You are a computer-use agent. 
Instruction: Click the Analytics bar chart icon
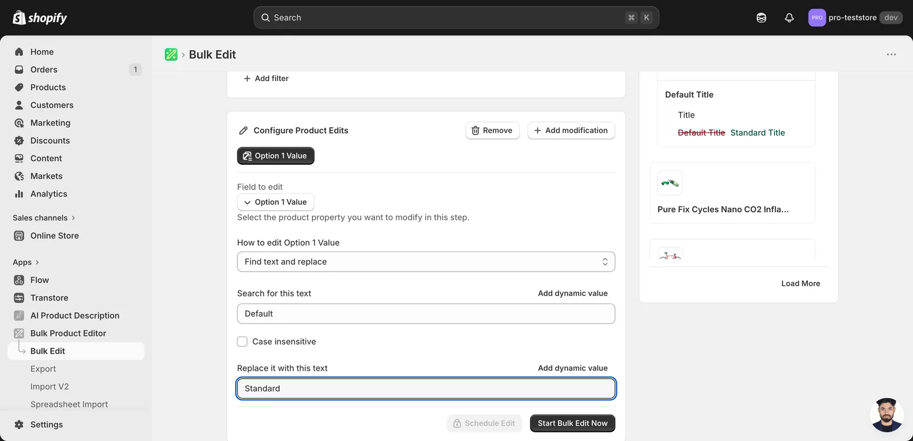coord(19,193)
